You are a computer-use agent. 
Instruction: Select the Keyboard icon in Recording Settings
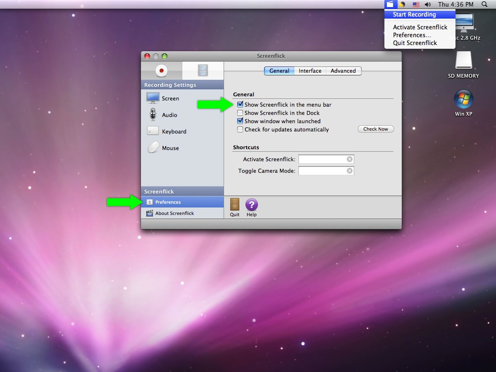coord(153,131)
